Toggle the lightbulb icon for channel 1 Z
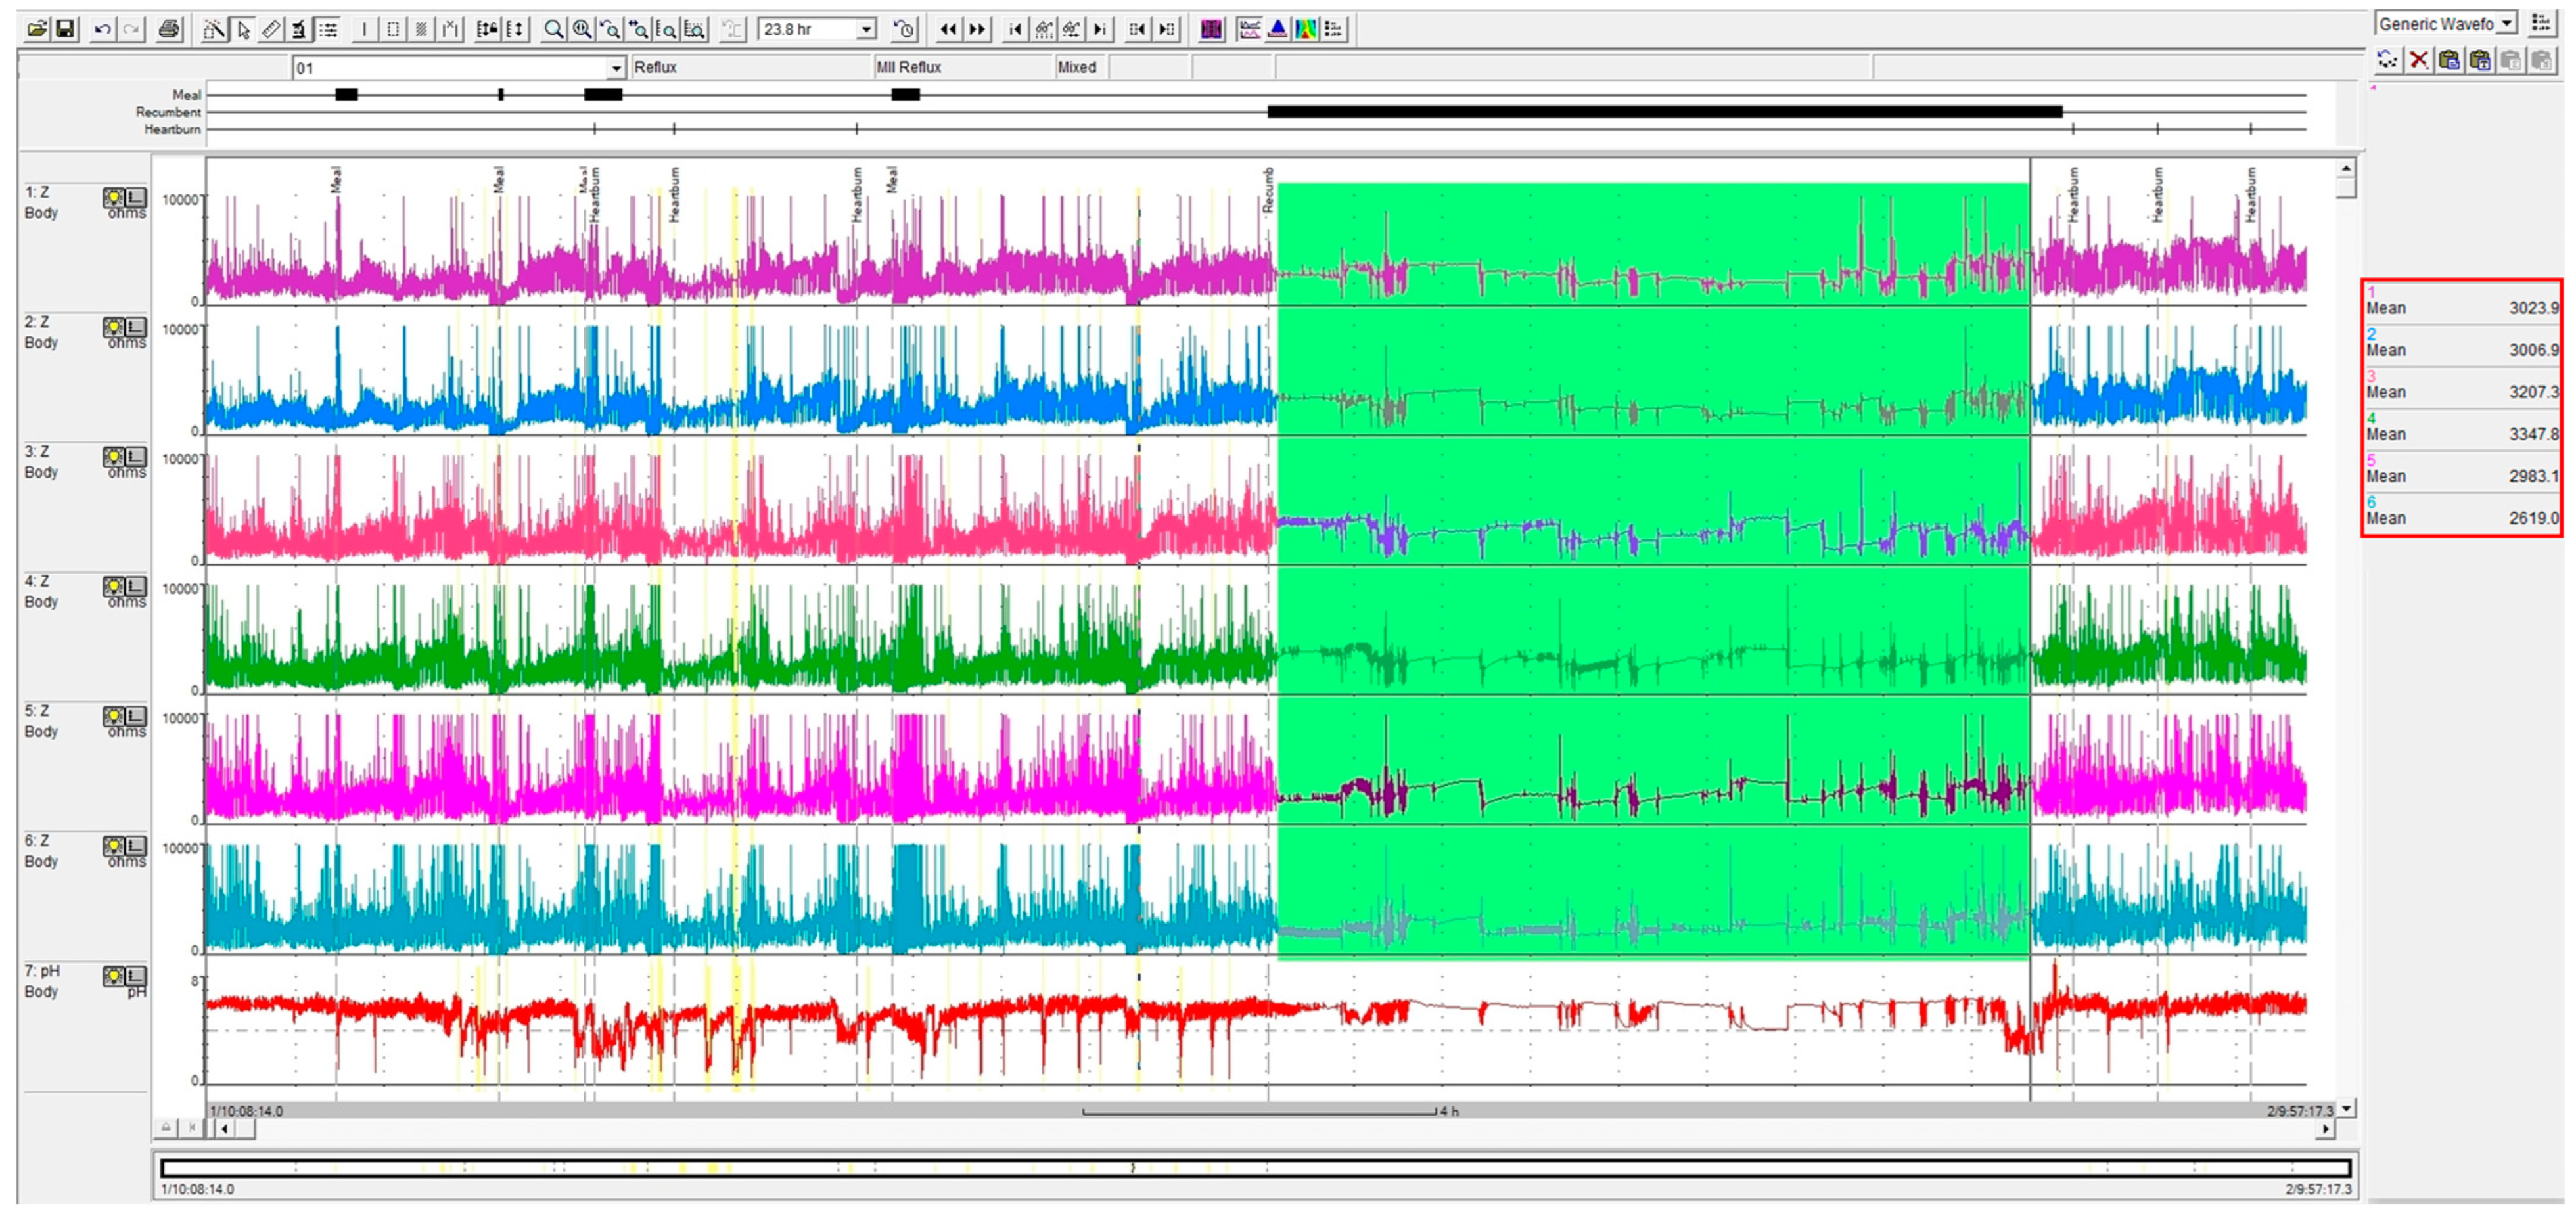The height and width of the screenshot is (1218, 2576). 113,197
